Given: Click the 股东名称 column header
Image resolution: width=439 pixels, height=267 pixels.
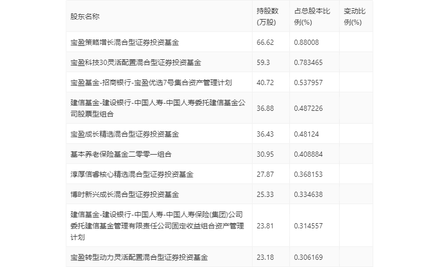Looking at the screenshot, I should click(85, 17).
